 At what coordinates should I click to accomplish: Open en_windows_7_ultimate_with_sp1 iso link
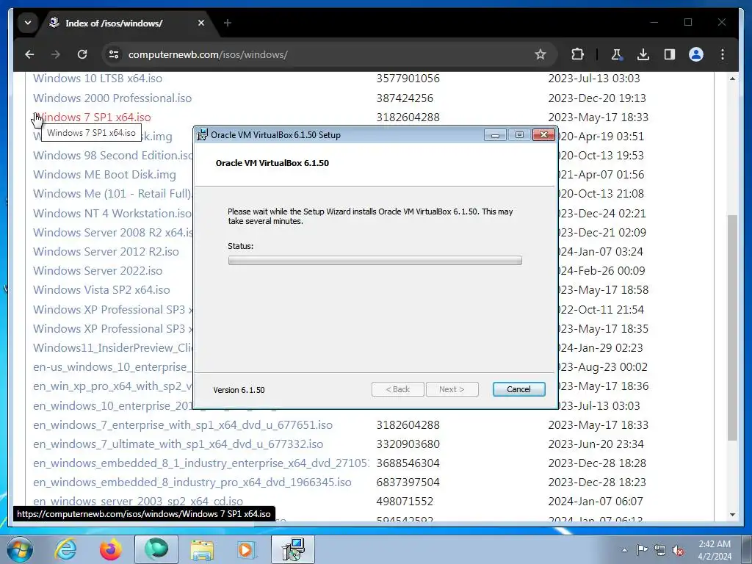coord(178,444)
